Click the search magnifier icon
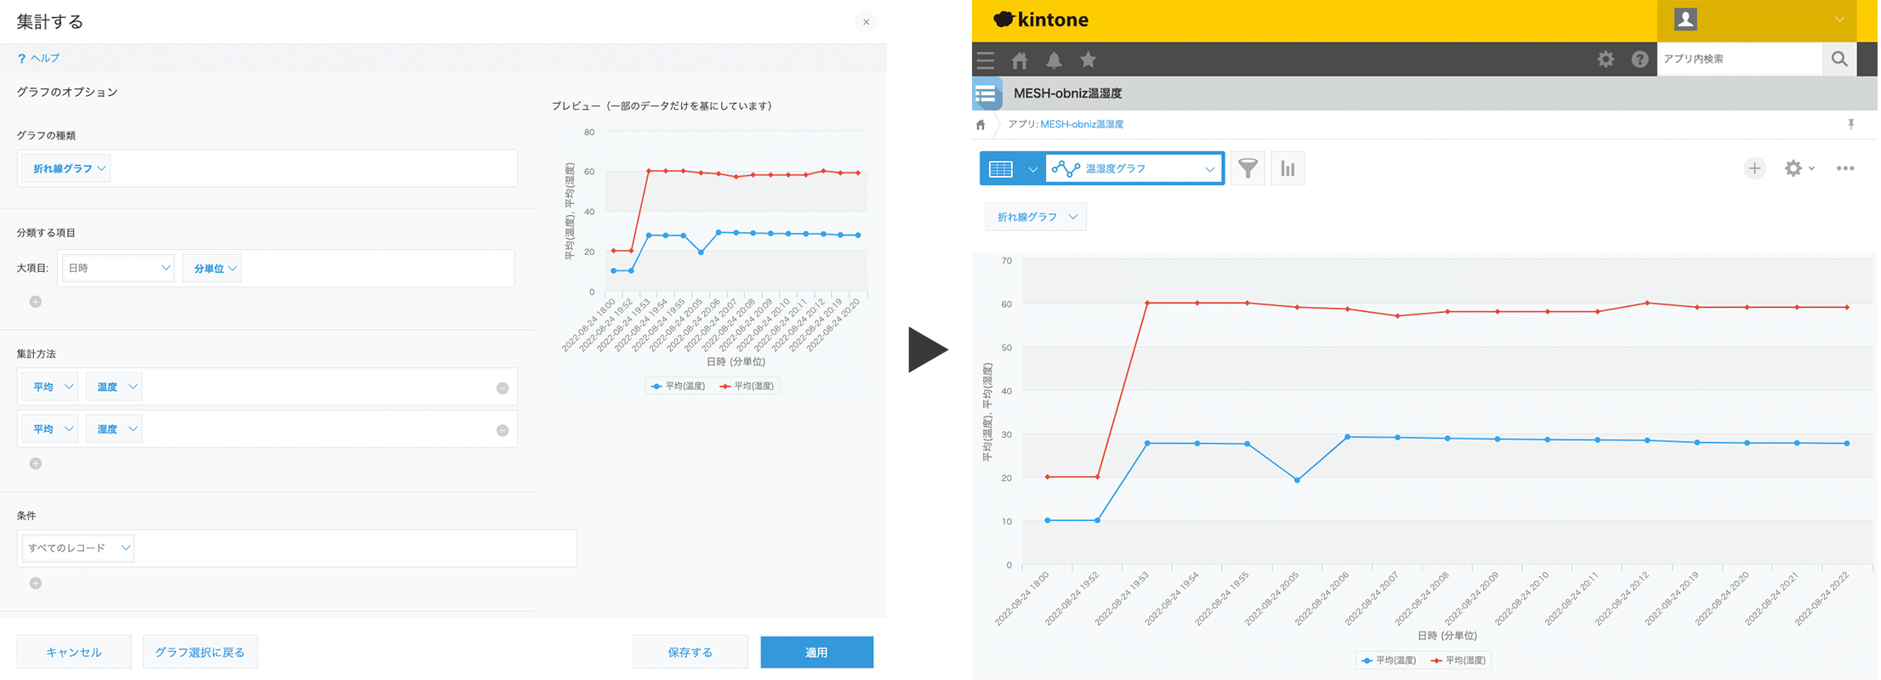The image size is (1881, 680). click(1839, 59)
